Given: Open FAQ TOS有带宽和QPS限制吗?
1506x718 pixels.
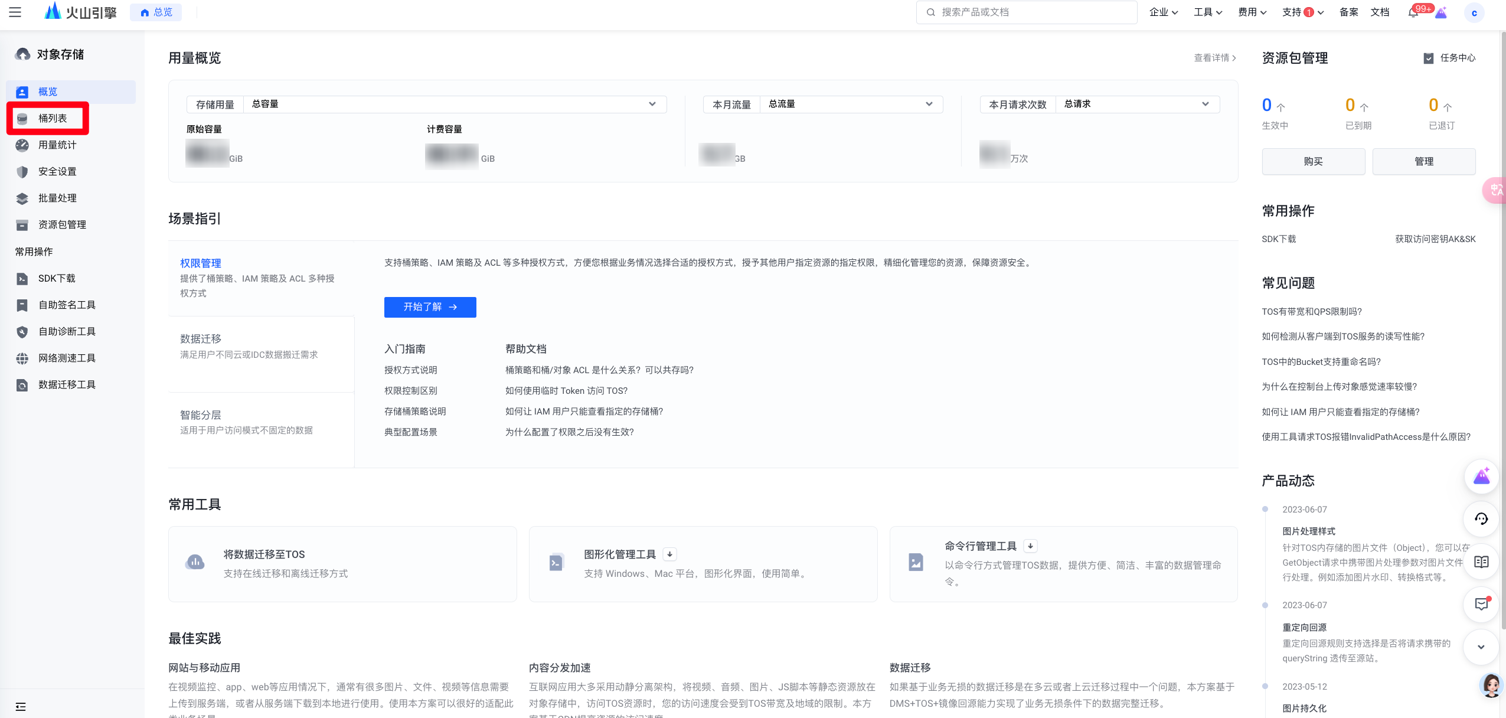Looking at the screenshot, I should coord(1312,312).
